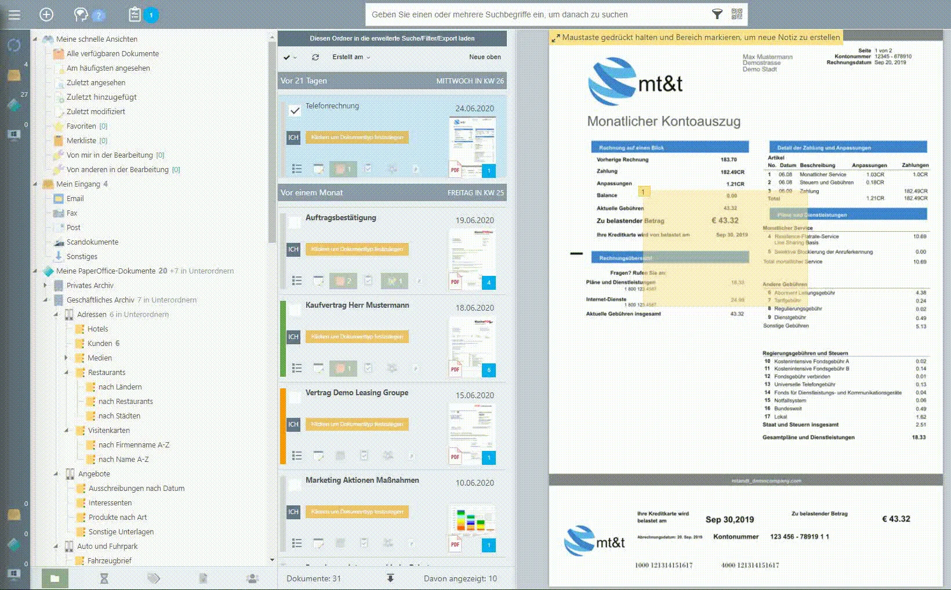Check the Marketing Aktionen Maßnahmen checkbox
The width and height of the screenshot is (951, 590).
tap(295, 485)
